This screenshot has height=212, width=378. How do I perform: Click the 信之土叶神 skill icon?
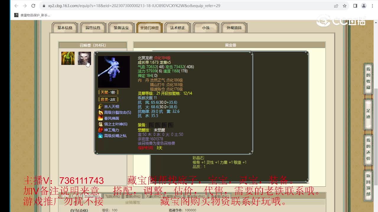click(x=101, y=124)
